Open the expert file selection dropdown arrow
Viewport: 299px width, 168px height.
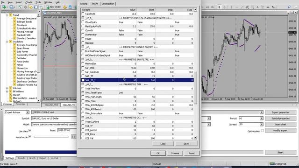point(262,112)
